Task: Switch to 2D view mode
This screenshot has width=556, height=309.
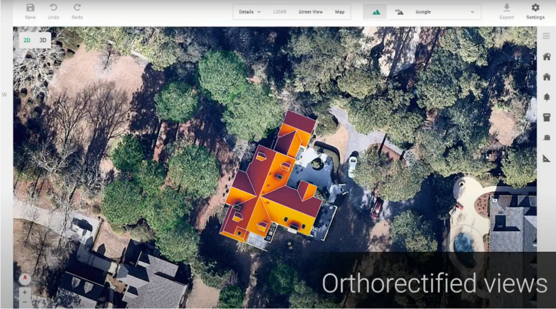Action: 27,40
